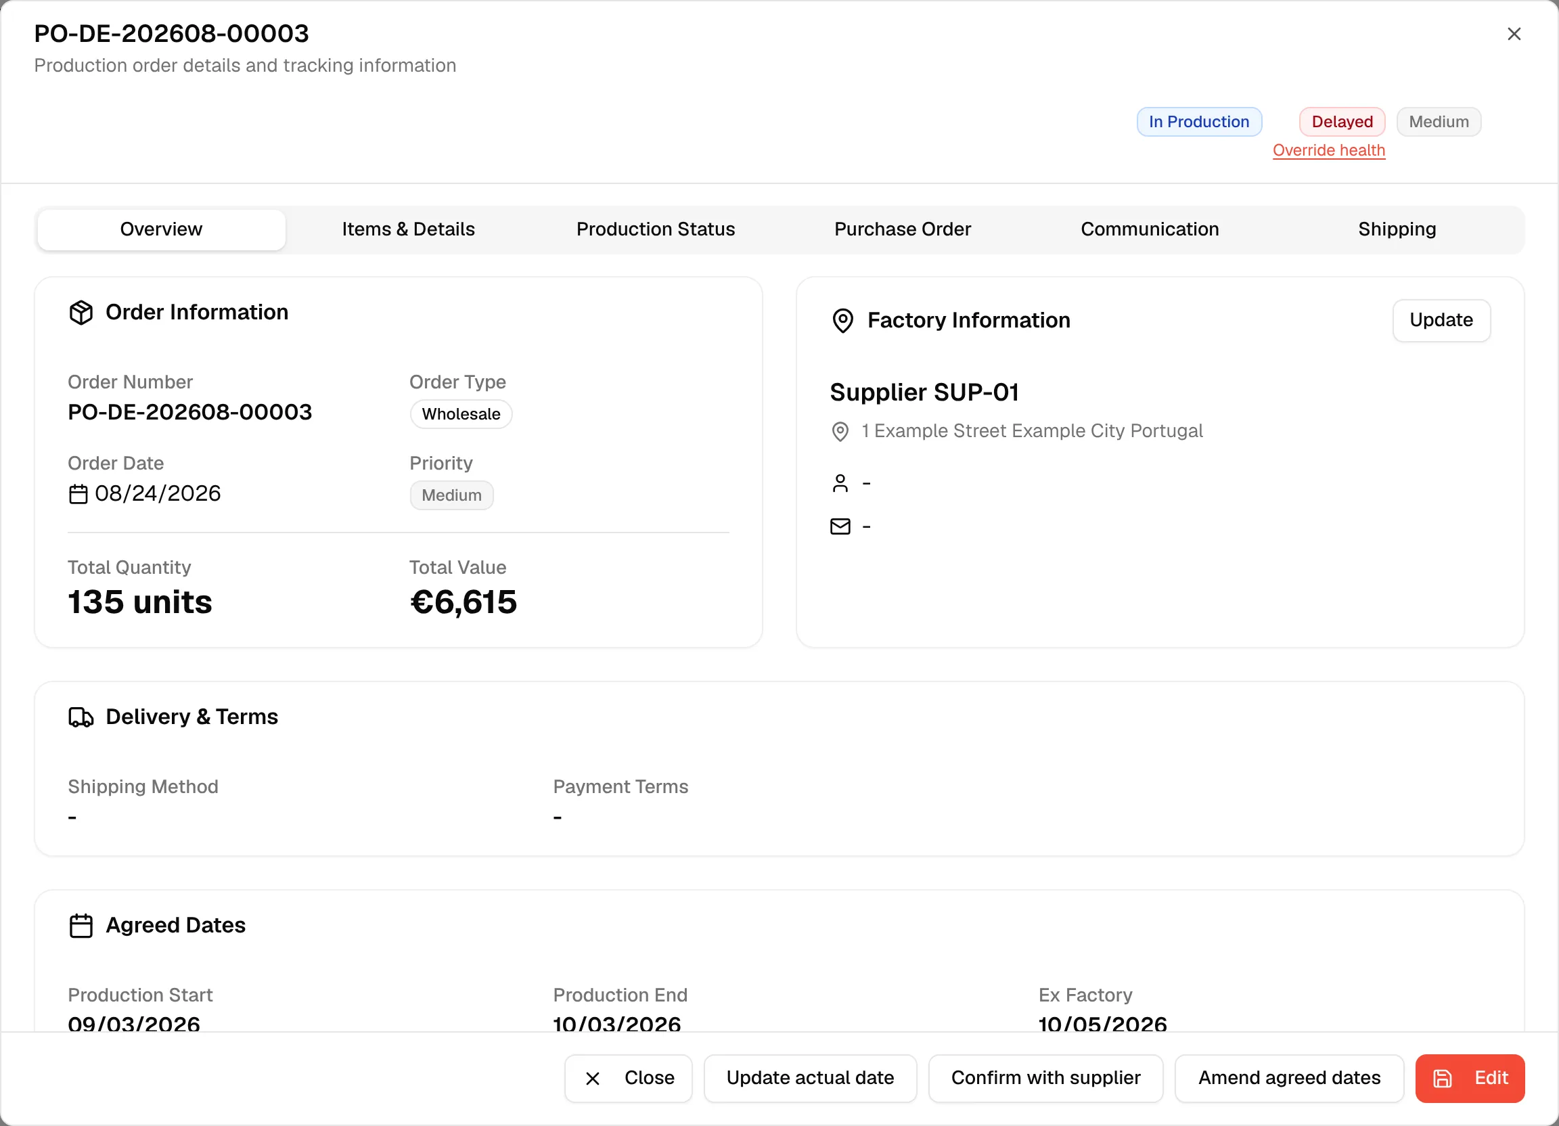
Task: Click Amend agreed dates button
Action: coord(1290,1079)
